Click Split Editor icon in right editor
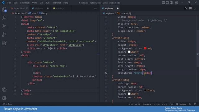Image resolution: width=199 pixels, height=112 pixels. point(190,8)
